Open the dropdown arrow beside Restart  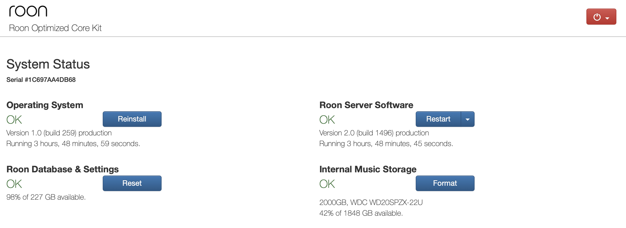click(468, 119)
